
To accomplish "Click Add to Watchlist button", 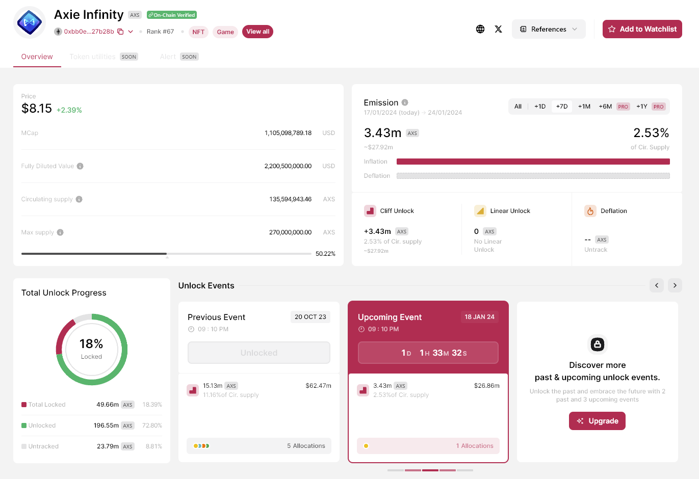I will (x=642, y=29).
